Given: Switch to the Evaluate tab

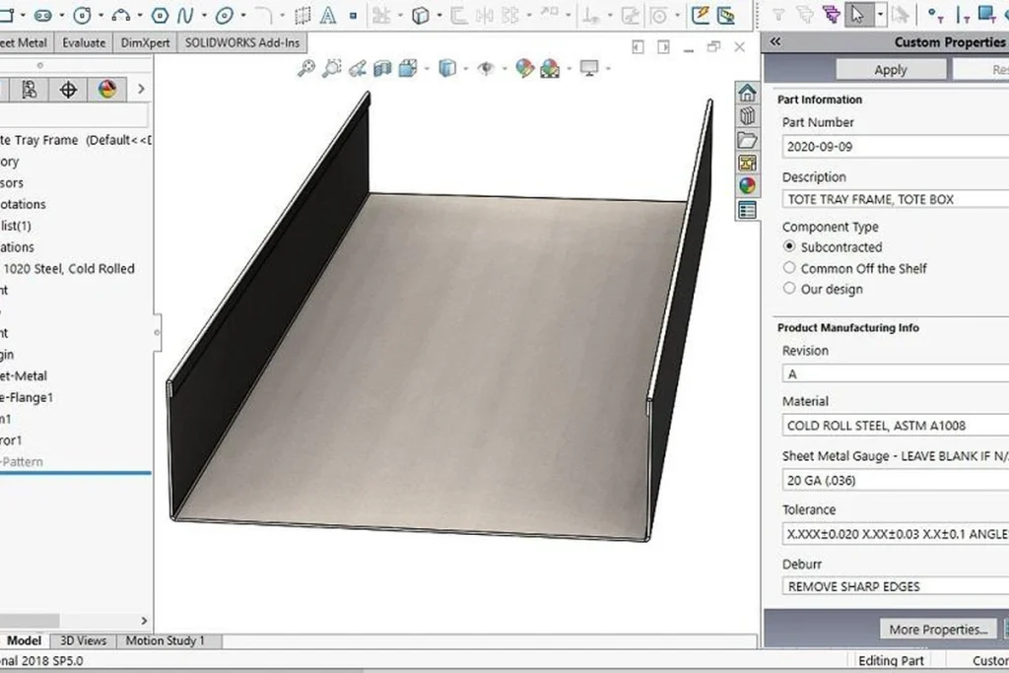Looking at the screenshot, I should pyautogui.click(x=84, y=43).
